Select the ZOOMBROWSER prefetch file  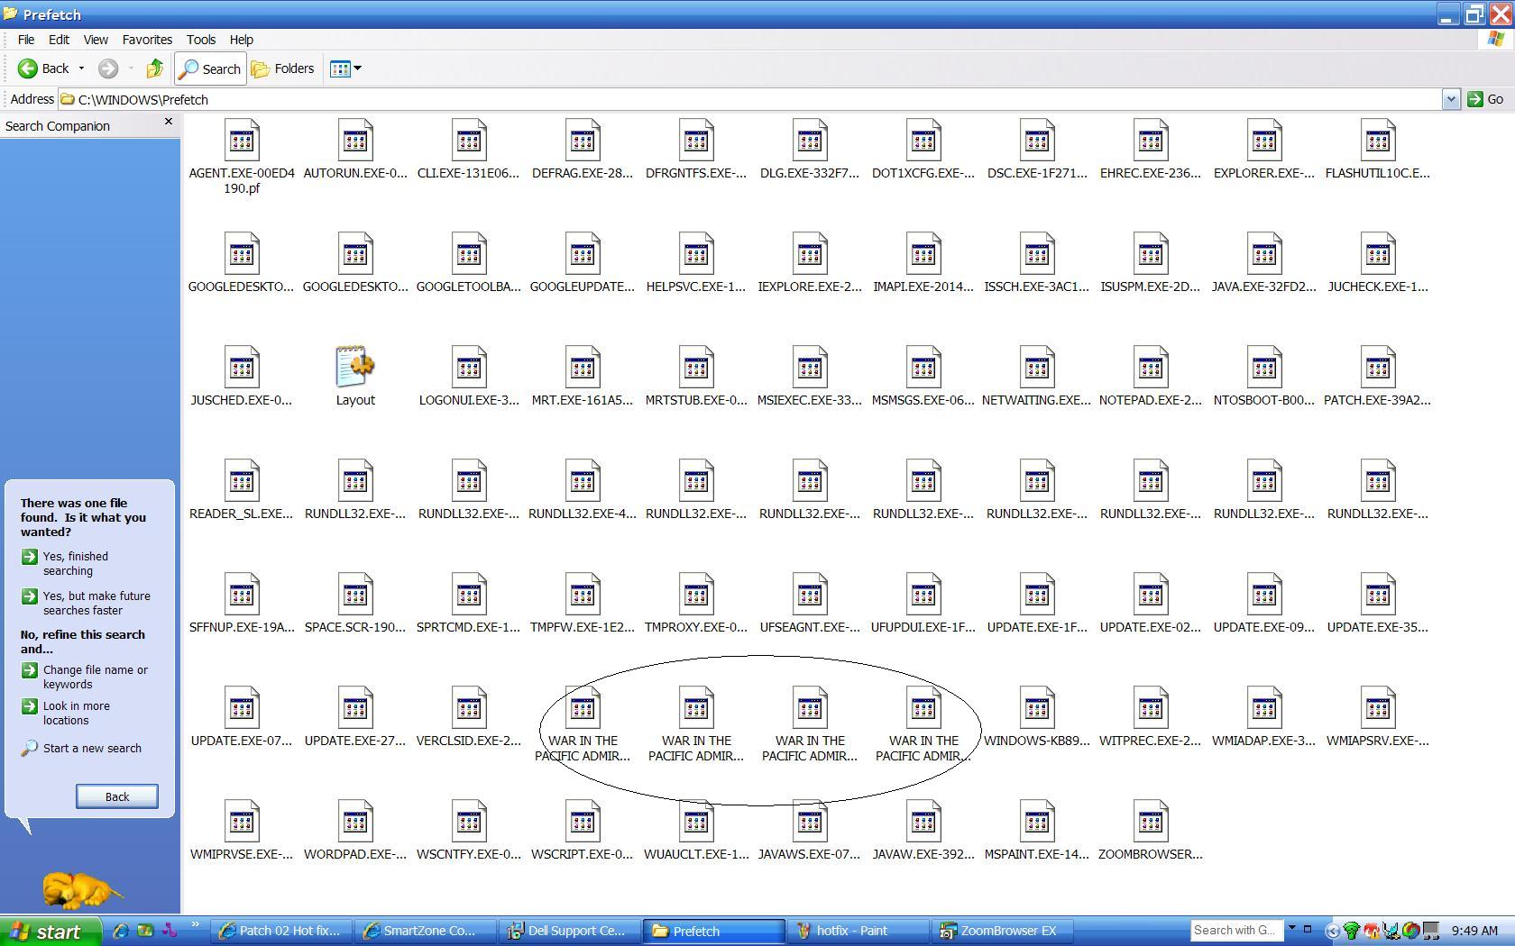click(1151, 832)
